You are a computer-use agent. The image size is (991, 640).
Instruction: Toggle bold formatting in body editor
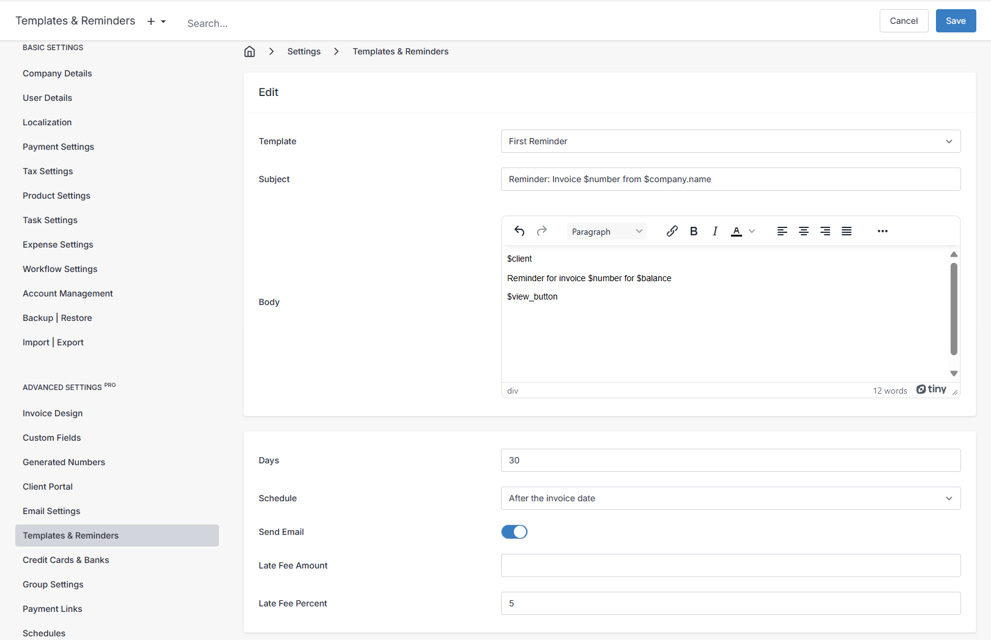(693, 231)
